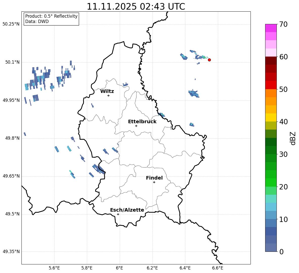
Task: Click the light blue colorbar segment above 10
Action: 271,215
